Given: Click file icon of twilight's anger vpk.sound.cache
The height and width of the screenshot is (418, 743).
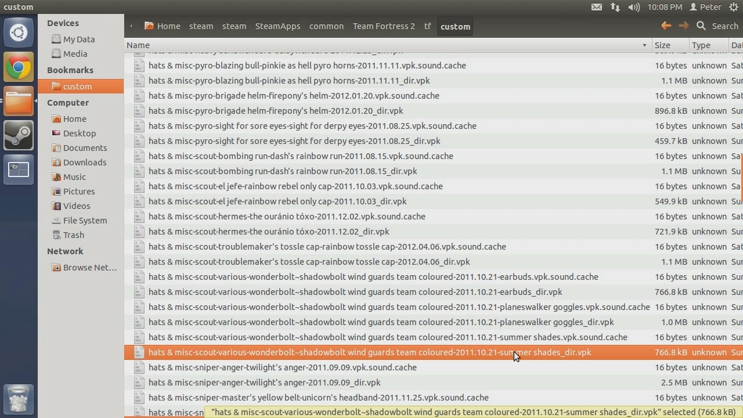Looking at the screenshot, I should tap(139, 367).
